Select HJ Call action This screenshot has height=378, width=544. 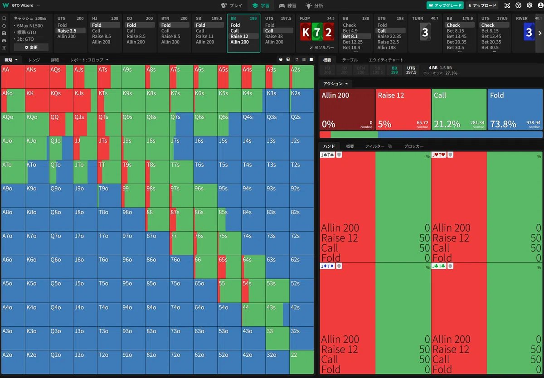click(x=105, y=31)
